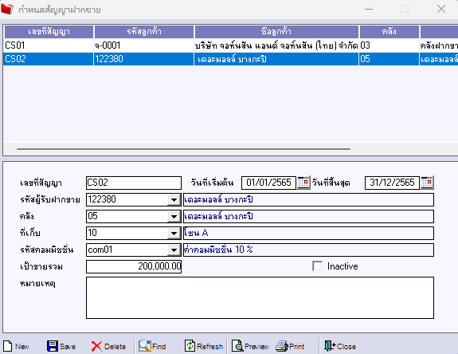Click the customer code column header
The image size is (458, 354).
(x=144, y=32)
